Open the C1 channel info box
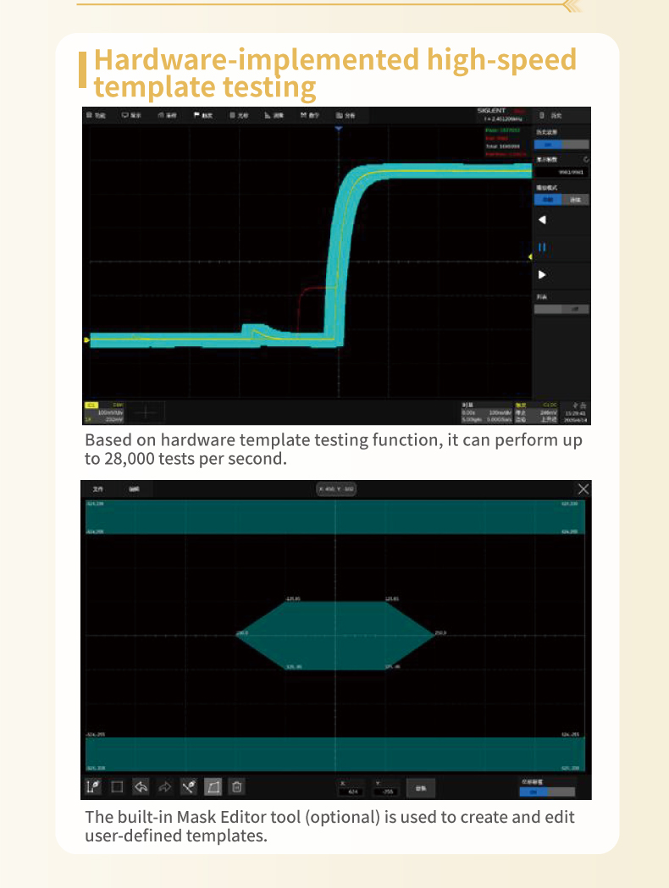The image size is (669, 888). pyautogui.click(x=104, y=411)
